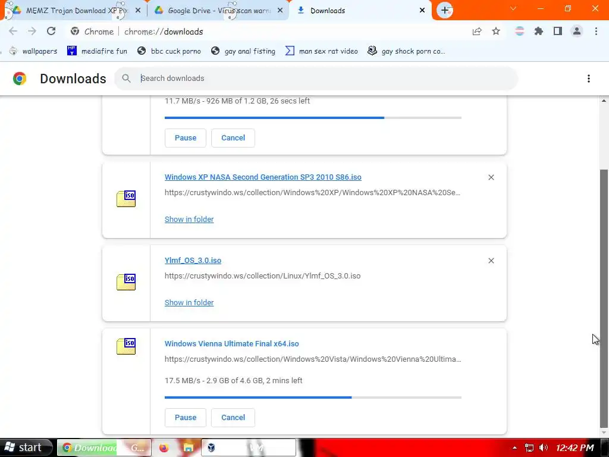Viewport: 609px width, 457px height.
Task: Show Ylmf_OS_3.0.iso in folder
Action: coord(189,303)
